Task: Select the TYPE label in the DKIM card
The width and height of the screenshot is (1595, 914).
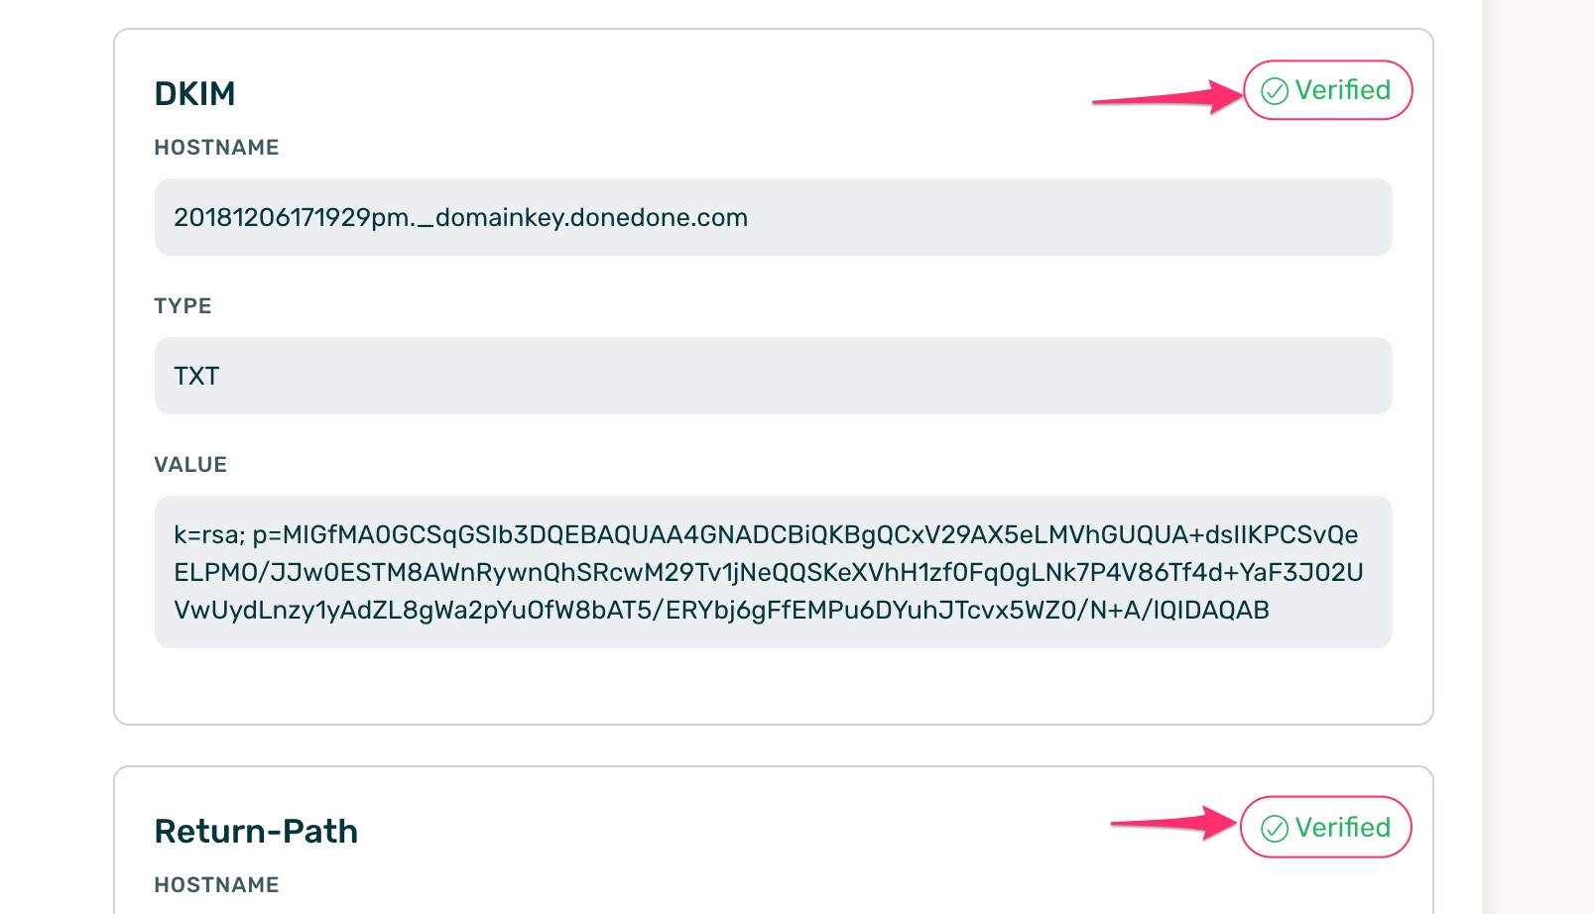Action: tap(183, 306)
